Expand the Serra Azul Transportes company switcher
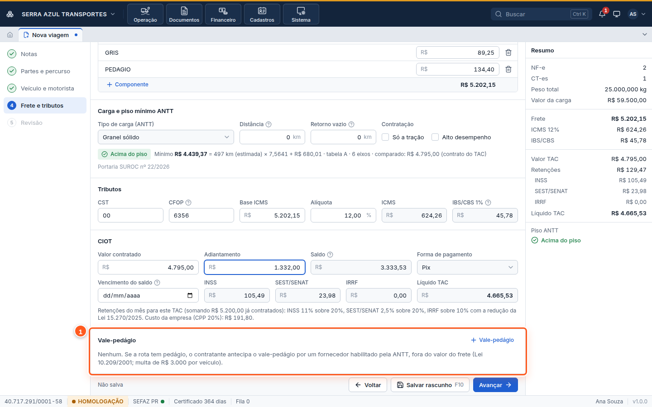The image size is (652, 407). (x=113, y=14)
